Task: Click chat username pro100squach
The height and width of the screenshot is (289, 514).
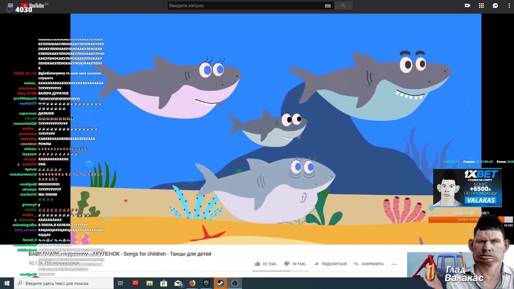Action: coord(25,98)
